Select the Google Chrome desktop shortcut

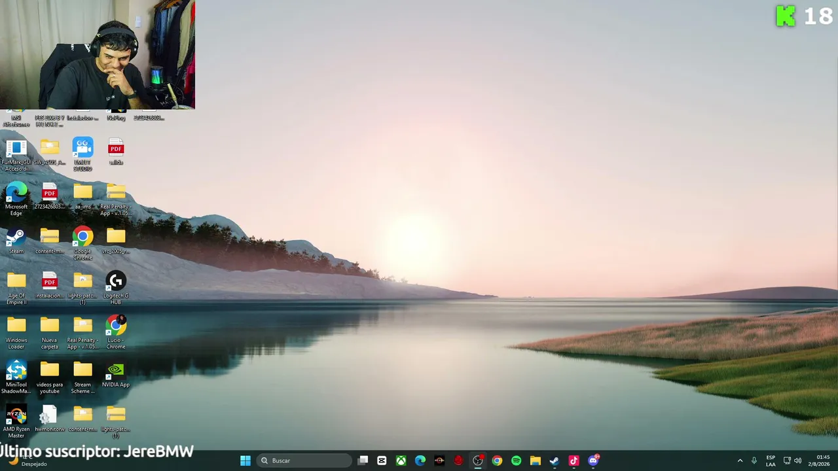(82, 243)
